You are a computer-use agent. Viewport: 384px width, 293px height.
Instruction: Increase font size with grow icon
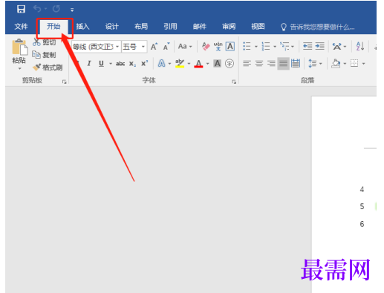point(154,47)
